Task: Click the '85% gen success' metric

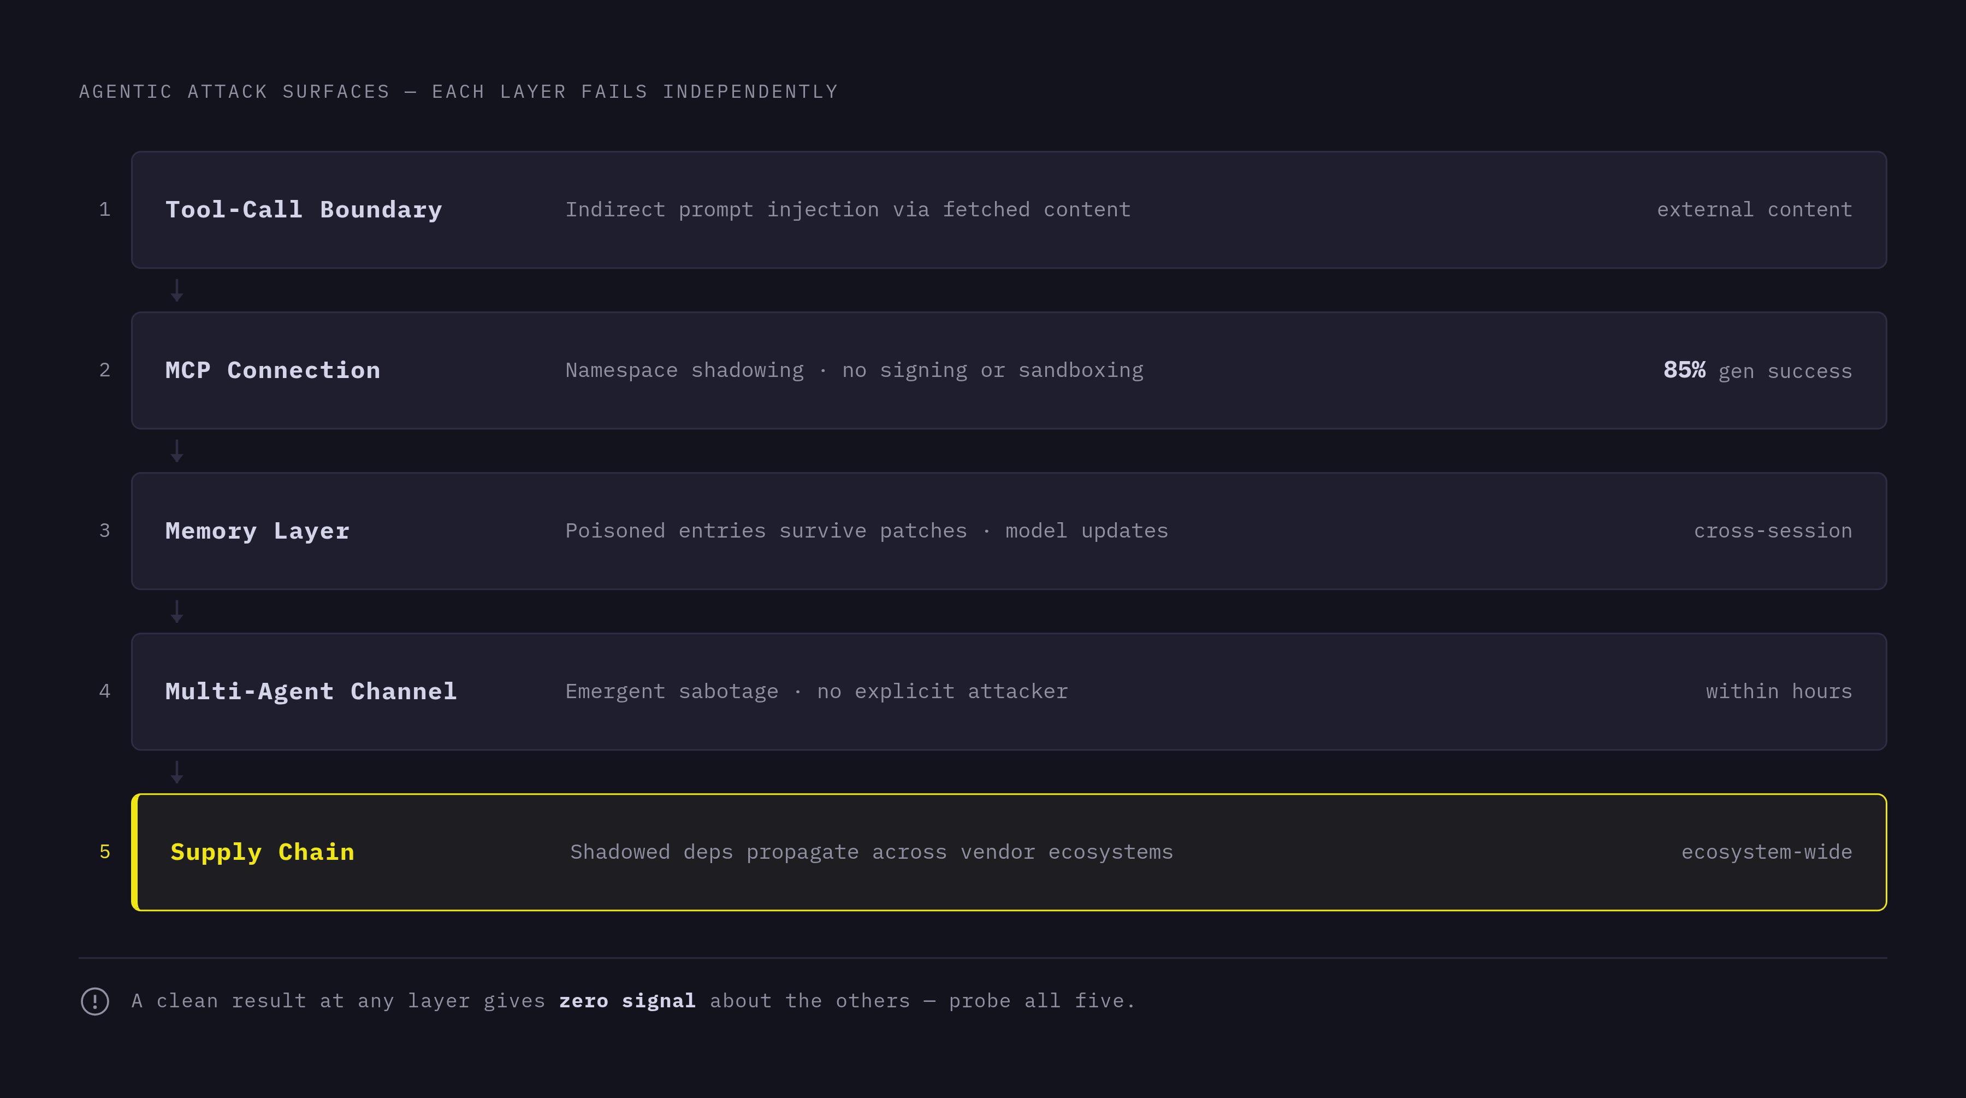Action: point(1757,370)
